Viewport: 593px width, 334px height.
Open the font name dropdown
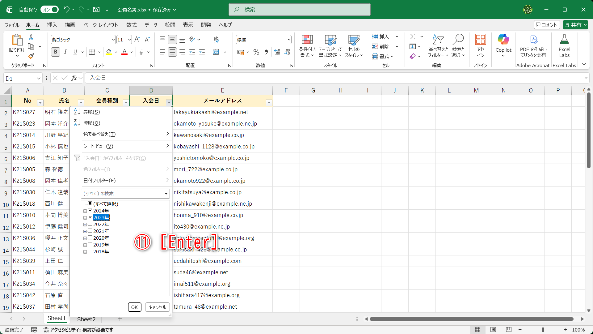(x=113, y=40)
